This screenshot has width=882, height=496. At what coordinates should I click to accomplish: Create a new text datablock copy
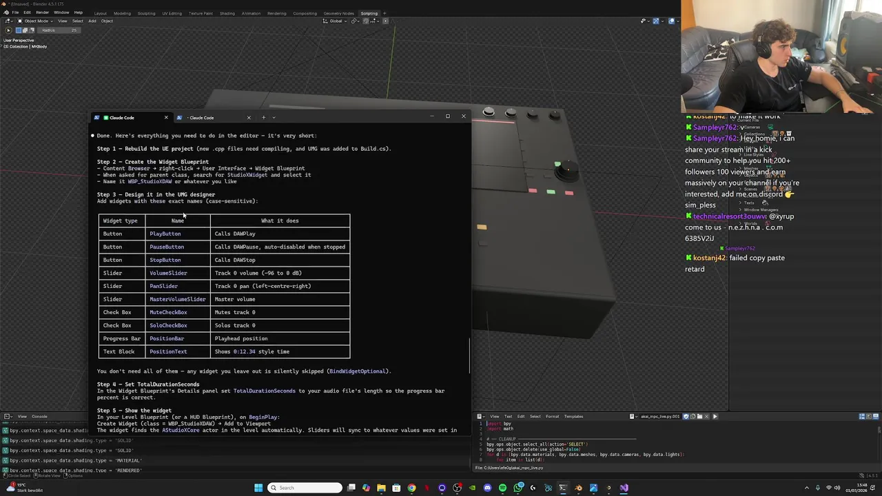tap(693, 416)
